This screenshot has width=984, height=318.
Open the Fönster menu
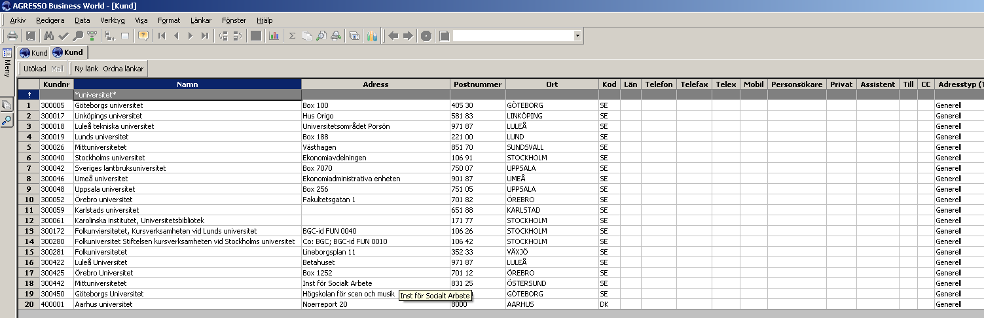pos(234,20)
